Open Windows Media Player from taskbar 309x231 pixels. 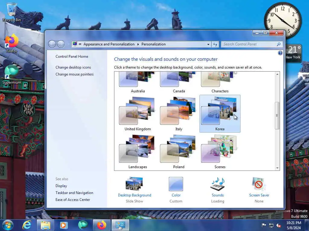point(64,225)
